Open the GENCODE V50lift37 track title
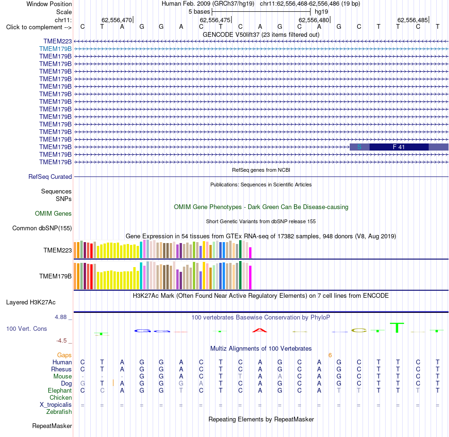Viewport: 449px width, 437px height. pos(261,34)
